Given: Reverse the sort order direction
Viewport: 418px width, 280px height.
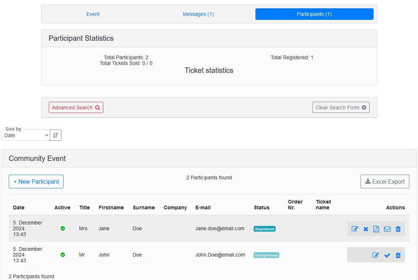Looking at the screenshot, I should [56, 135].
